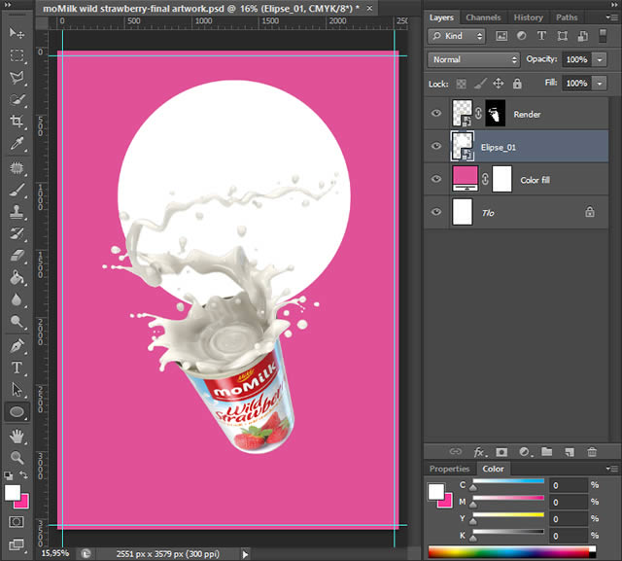
Task: Select the Clone Stamp tool
Action: pos(17,212)
